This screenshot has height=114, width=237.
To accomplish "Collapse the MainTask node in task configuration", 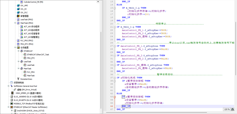I will click(18, 68).
